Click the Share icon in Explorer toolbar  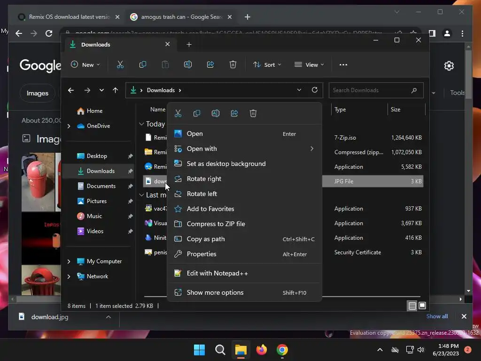210,64
